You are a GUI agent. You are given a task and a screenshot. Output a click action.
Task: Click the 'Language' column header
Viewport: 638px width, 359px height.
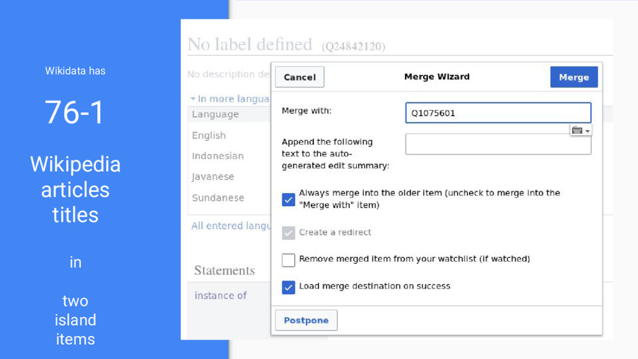pos(215,115)
